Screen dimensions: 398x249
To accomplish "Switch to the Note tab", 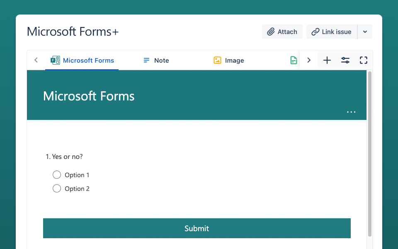I will (x=161, y=60).
